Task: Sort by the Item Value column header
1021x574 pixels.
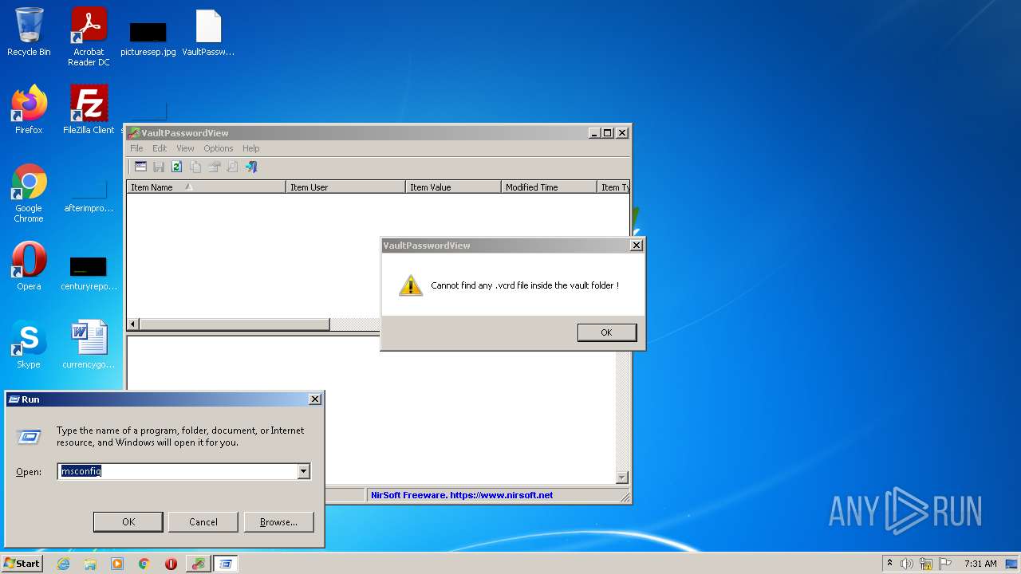Action: point(453,187)
